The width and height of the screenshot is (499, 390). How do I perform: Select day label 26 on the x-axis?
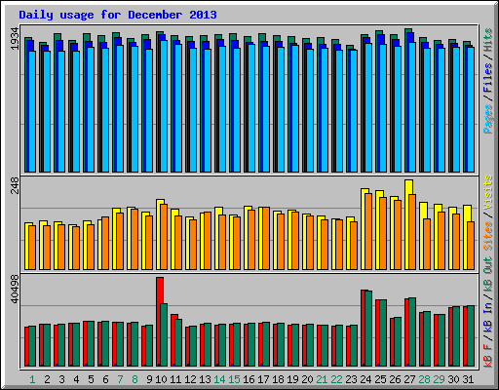point(395,379)
